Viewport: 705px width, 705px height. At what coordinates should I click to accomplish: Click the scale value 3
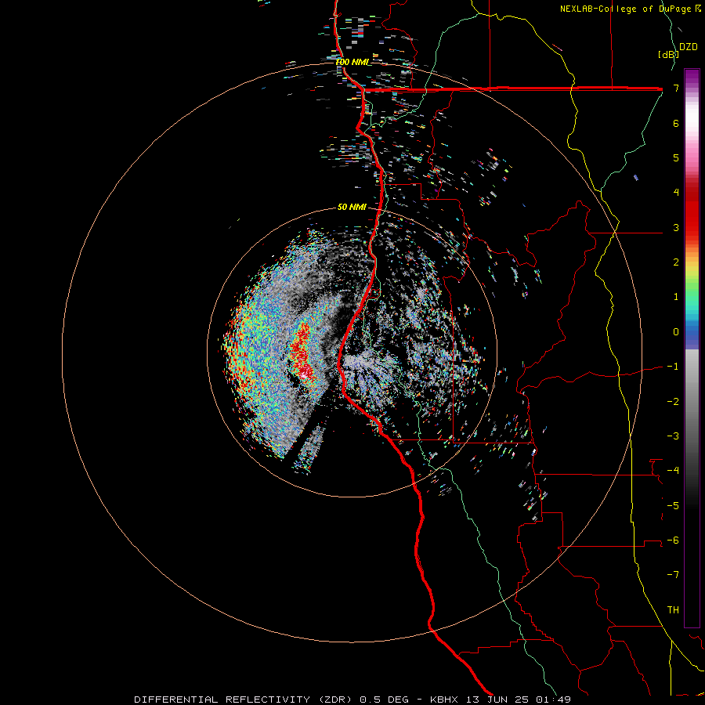tap(676, 227)
